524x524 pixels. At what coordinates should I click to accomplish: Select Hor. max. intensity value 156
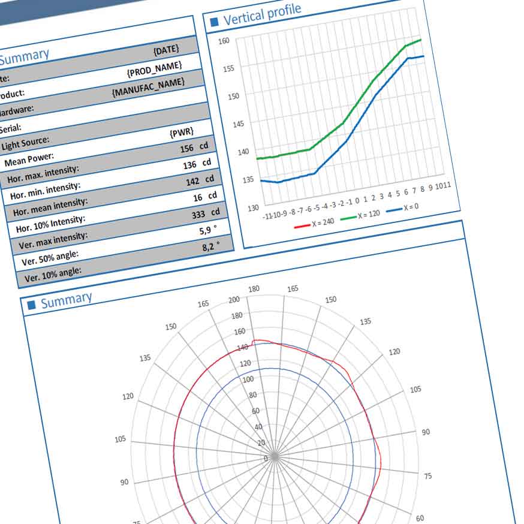(x=187, y=148)
